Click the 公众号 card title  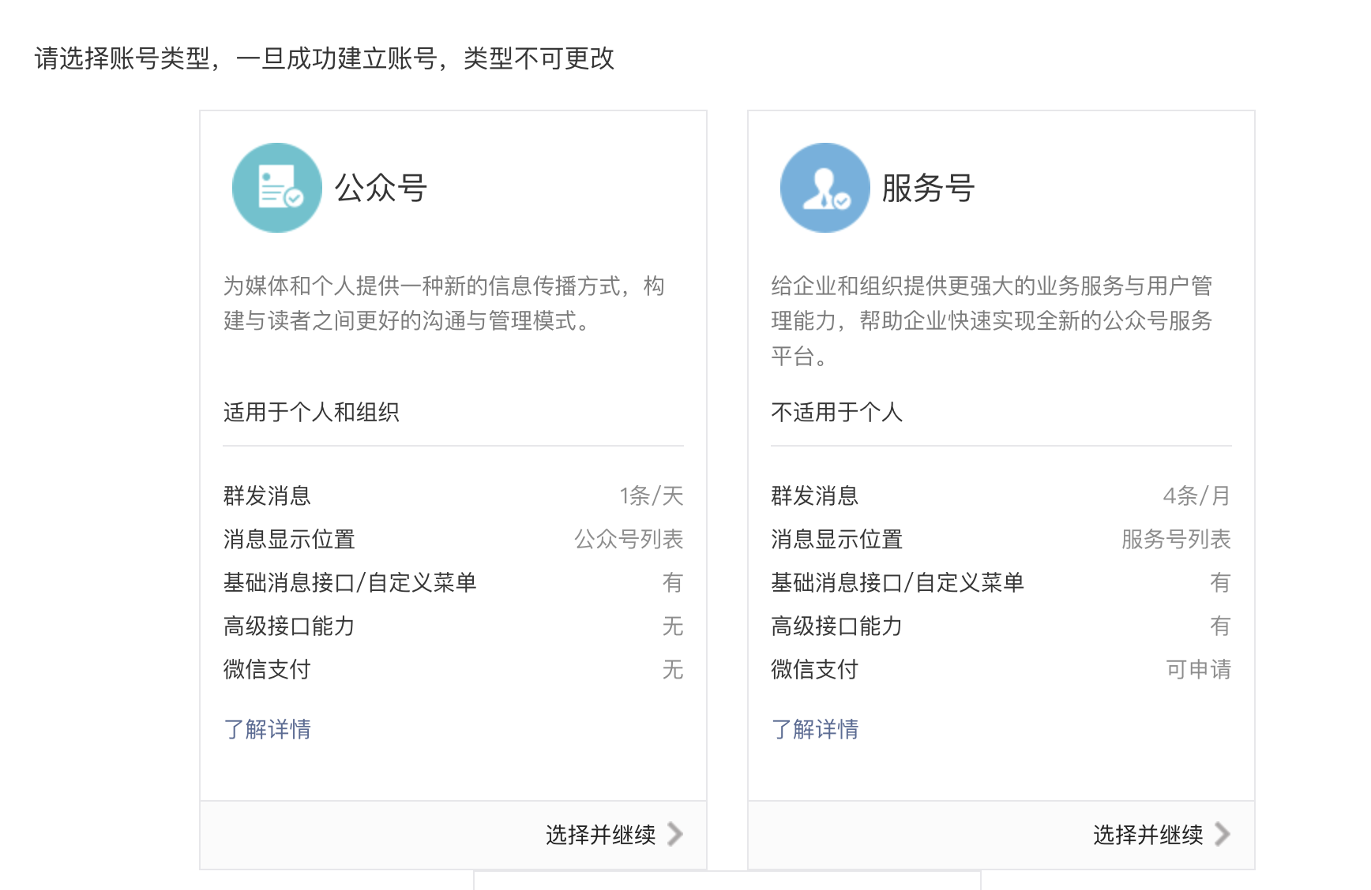381,188
